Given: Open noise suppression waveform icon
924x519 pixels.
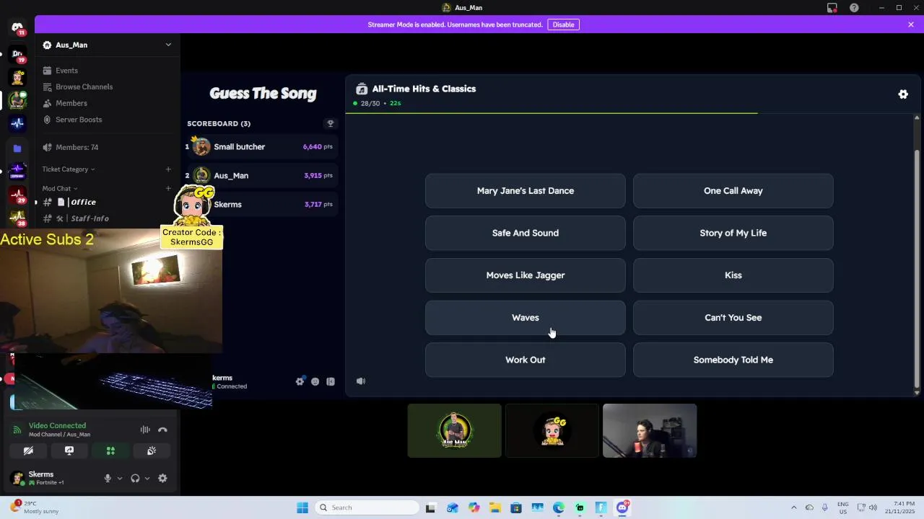Looking at the screenshot, I should [x=145, y=430].
